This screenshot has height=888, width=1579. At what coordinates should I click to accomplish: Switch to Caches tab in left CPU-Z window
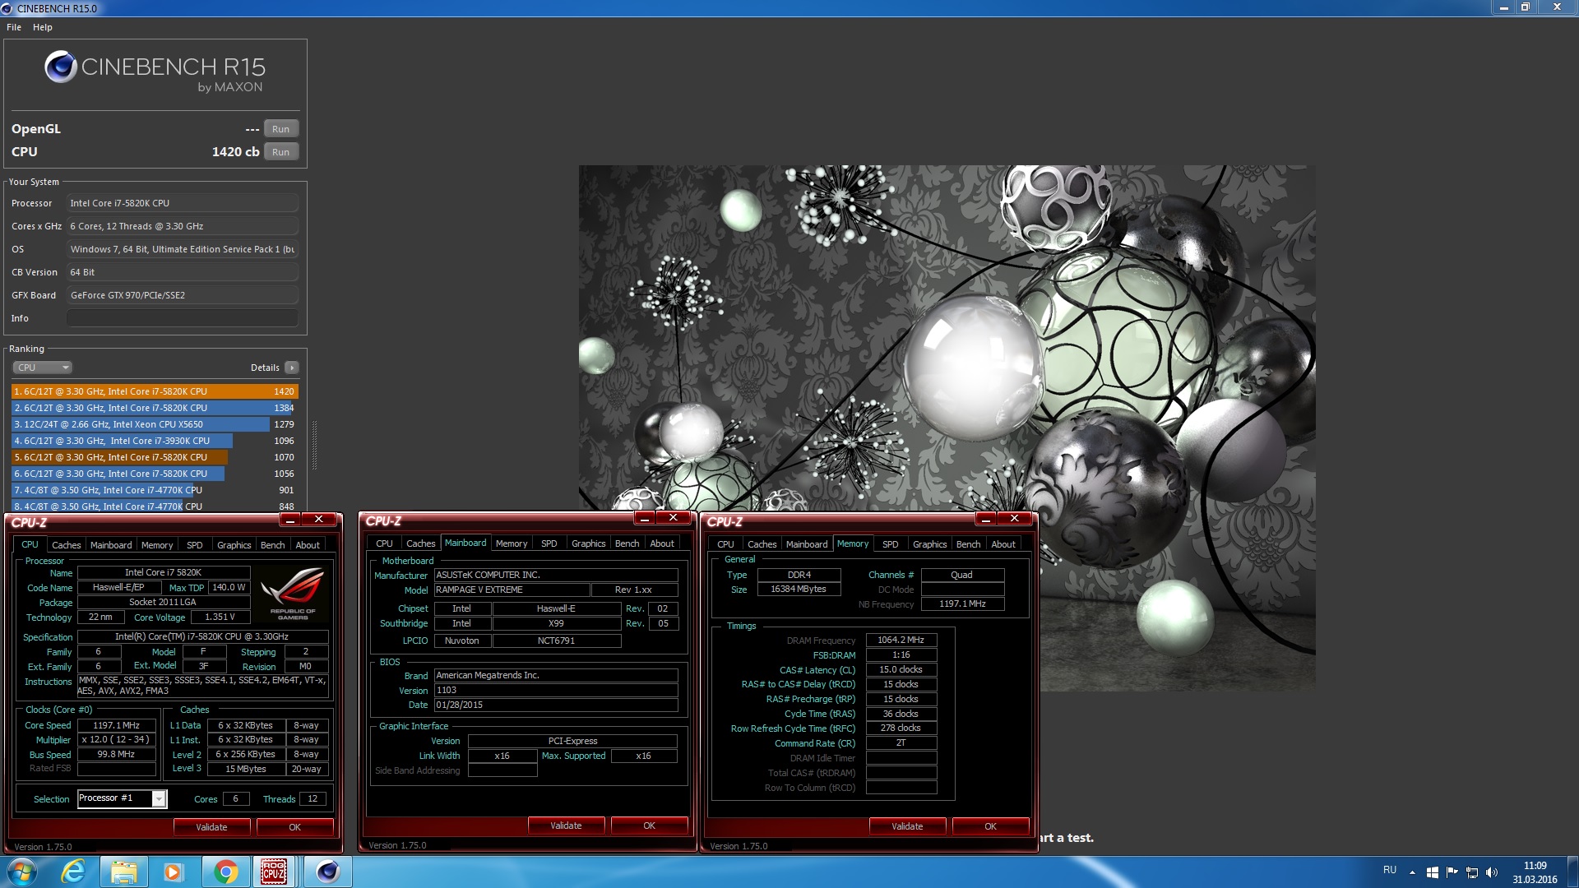[67, 545]
